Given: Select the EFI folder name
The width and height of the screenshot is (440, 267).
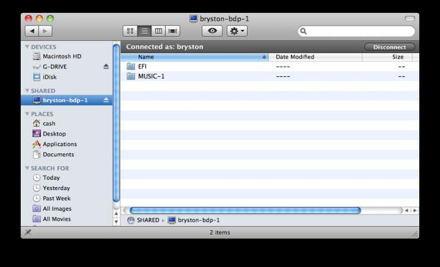Looking at the screenshot, I should click(142, 67).
